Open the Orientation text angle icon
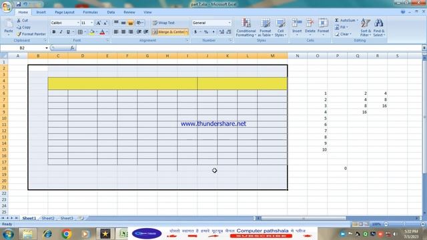This screenshot has width=427, height=240. [x=139, y=23]
